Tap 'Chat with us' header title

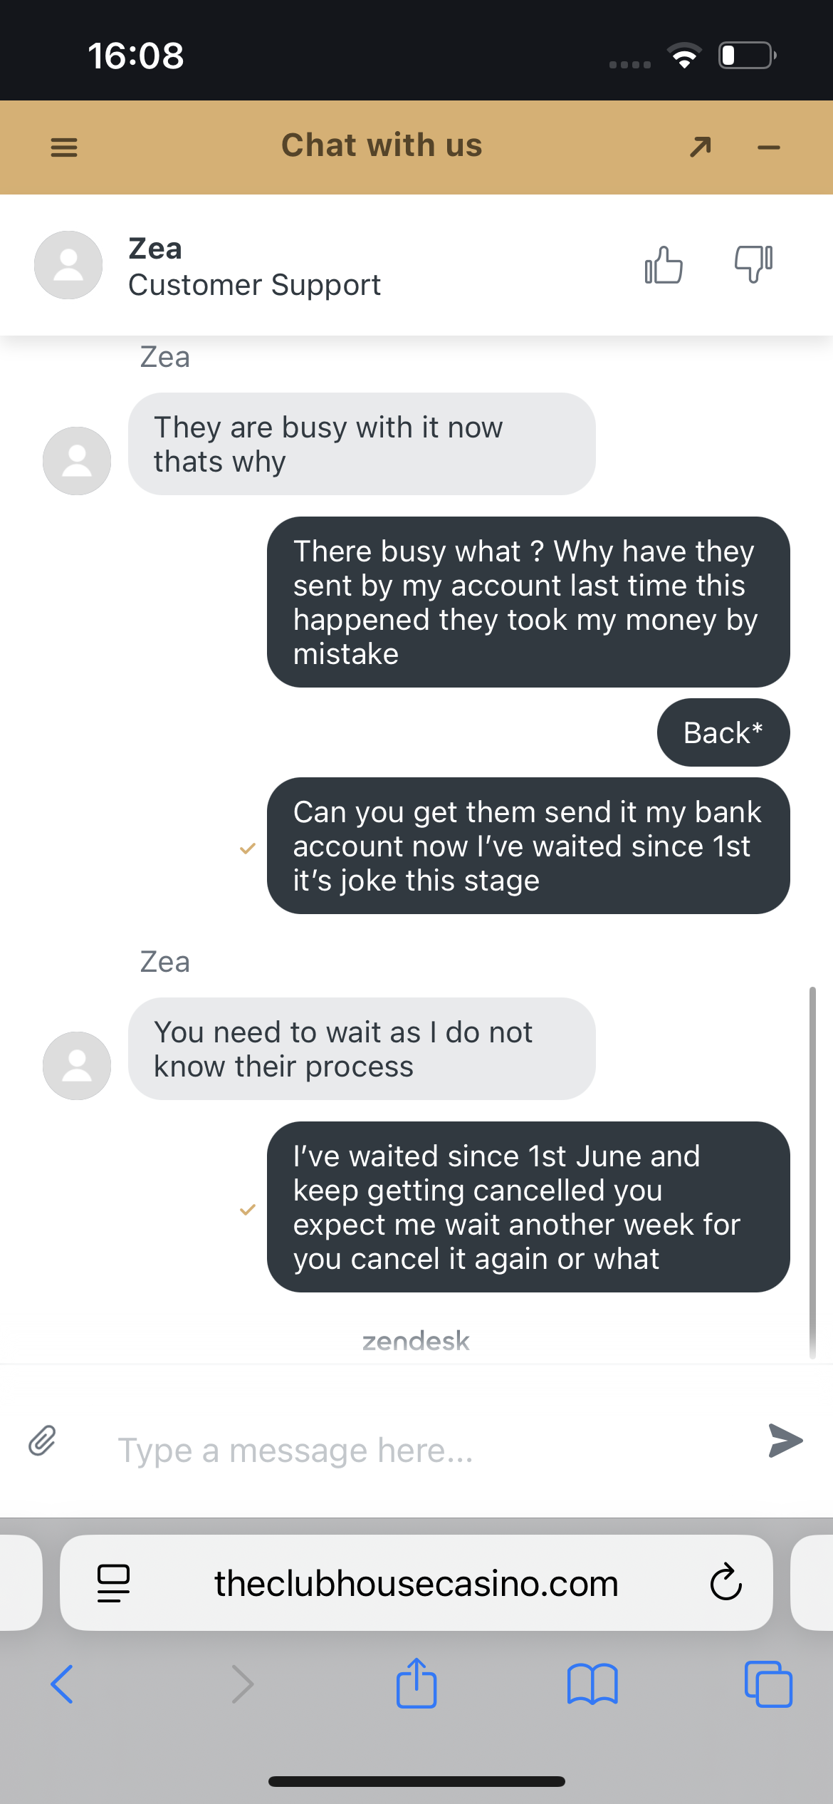click(x=382, y=145)
